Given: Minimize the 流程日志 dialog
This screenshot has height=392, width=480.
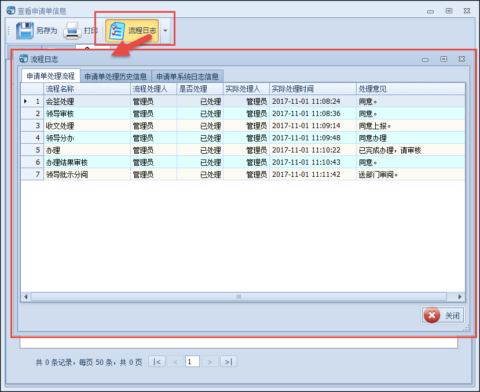Looking at the screenshot, I should (x=425, y=60).
